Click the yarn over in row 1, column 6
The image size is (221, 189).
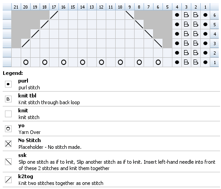(x=158, y=62)
